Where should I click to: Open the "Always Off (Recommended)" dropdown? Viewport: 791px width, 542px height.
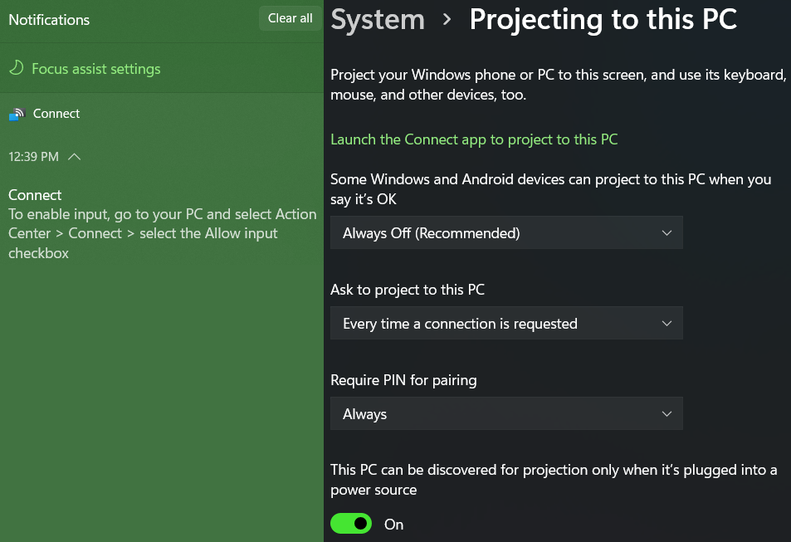point(506,233)
